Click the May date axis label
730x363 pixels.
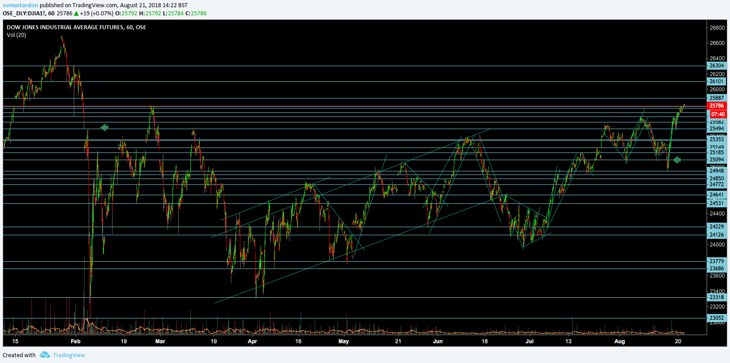click(343, 341)
